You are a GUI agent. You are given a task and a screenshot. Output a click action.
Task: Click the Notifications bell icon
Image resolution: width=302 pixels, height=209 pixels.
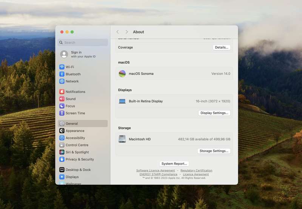pos(62,92)
